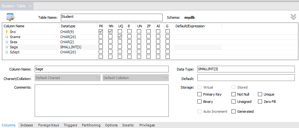
Task: Toggle the UQ checkbox in Sname row
Action: (x=120, y=37)
